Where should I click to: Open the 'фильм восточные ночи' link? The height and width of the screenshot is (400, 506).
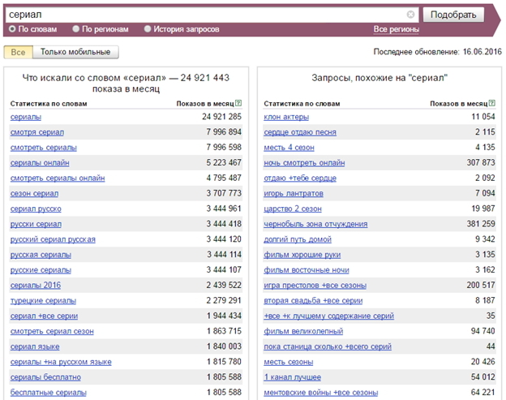[x=307, y=270]
